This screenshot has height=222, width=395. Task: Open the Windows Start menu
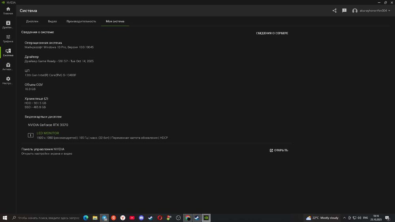coord(5,218)
